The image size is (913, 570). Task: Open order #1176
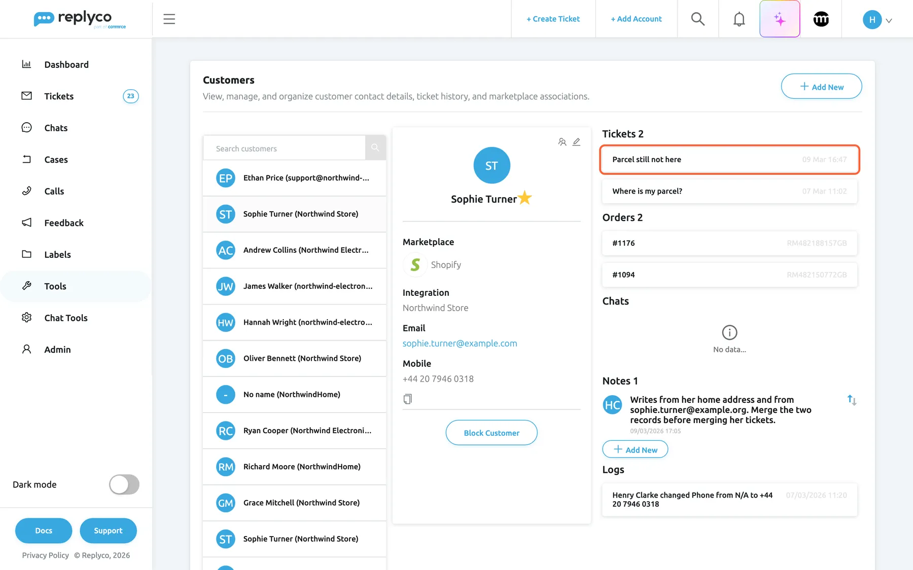pos(729,243)
